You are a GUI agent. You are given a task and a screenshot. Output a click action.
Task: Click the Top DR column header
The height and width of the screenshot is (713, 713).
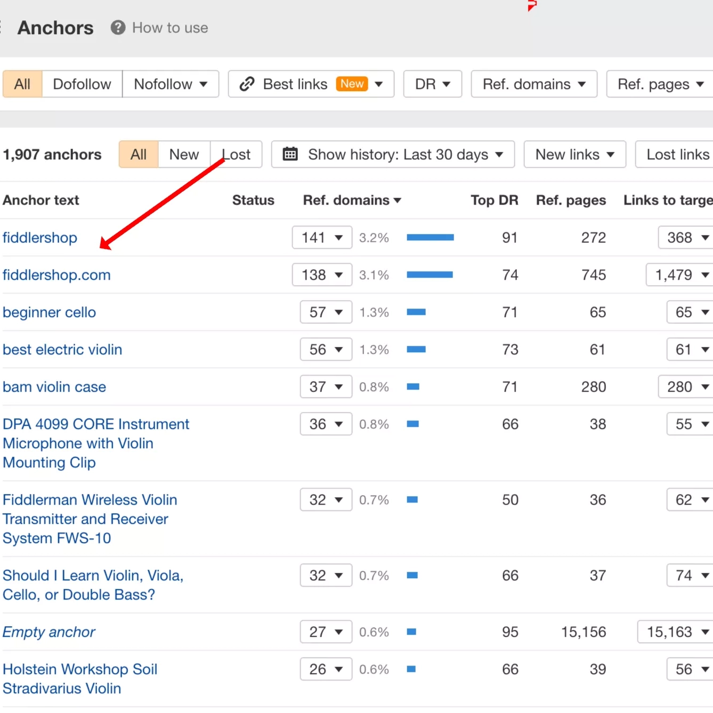(495, 200)
